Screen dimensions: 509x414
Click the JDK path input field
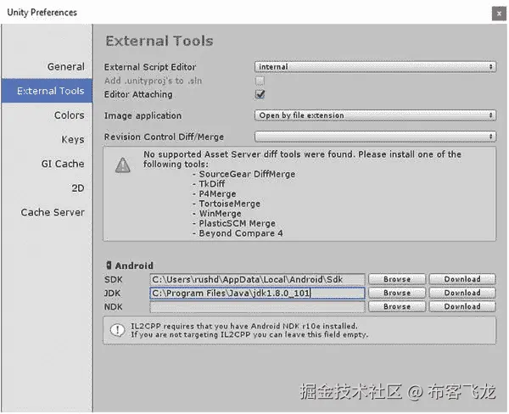(257, 294)
